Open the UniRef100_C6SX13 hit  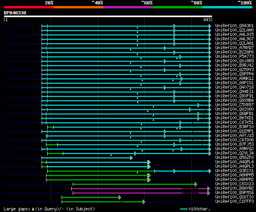click(x=234, y=184)
